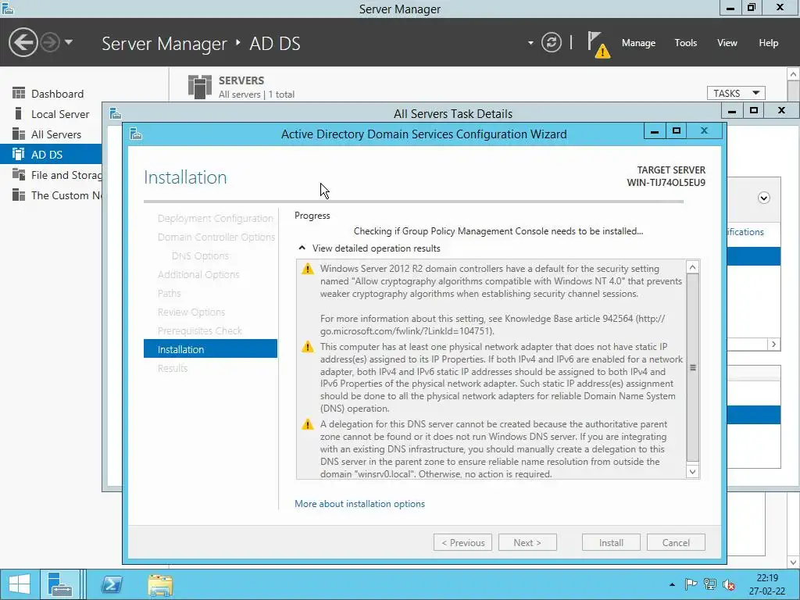
Task: Show hidden tray icons arrow
Action: click(x=672, y=584)
